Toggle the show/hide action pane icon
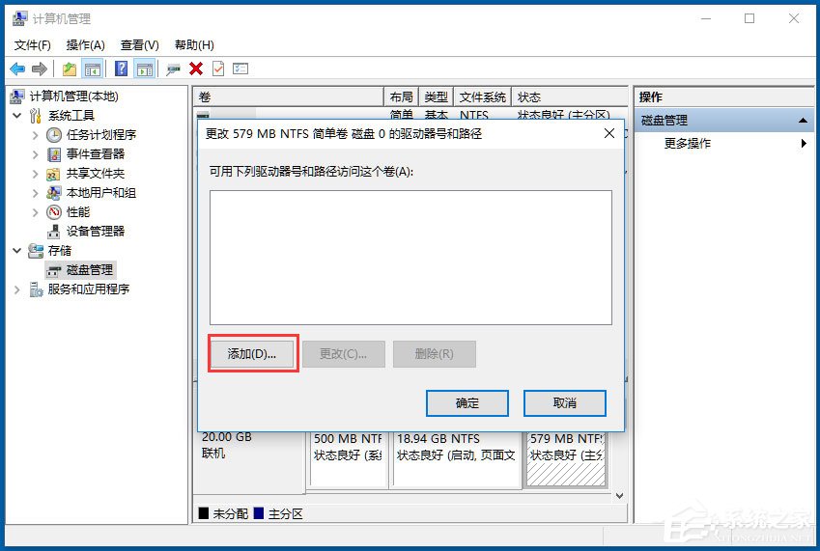 point(144,69)
